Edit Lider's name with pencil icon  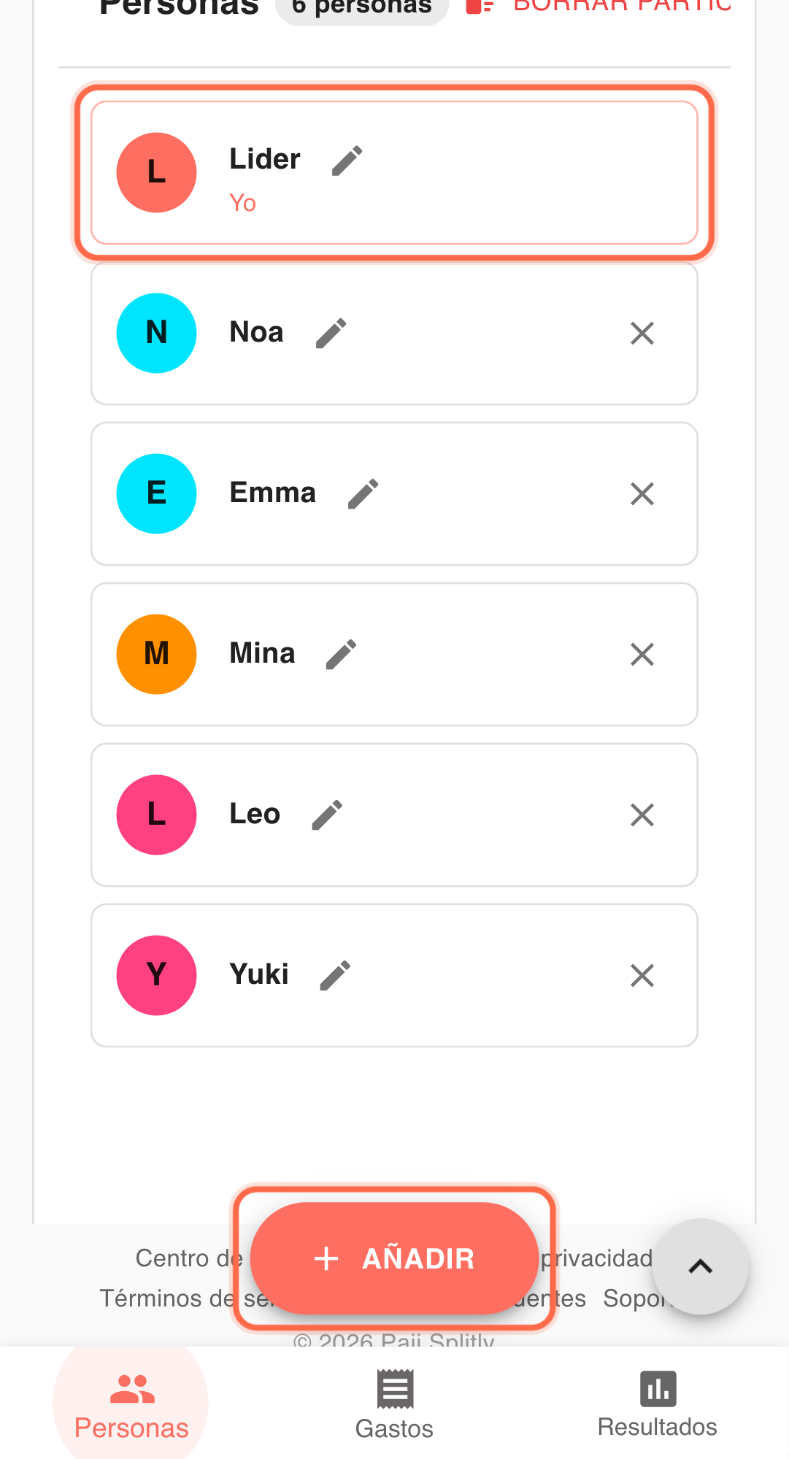347,161
